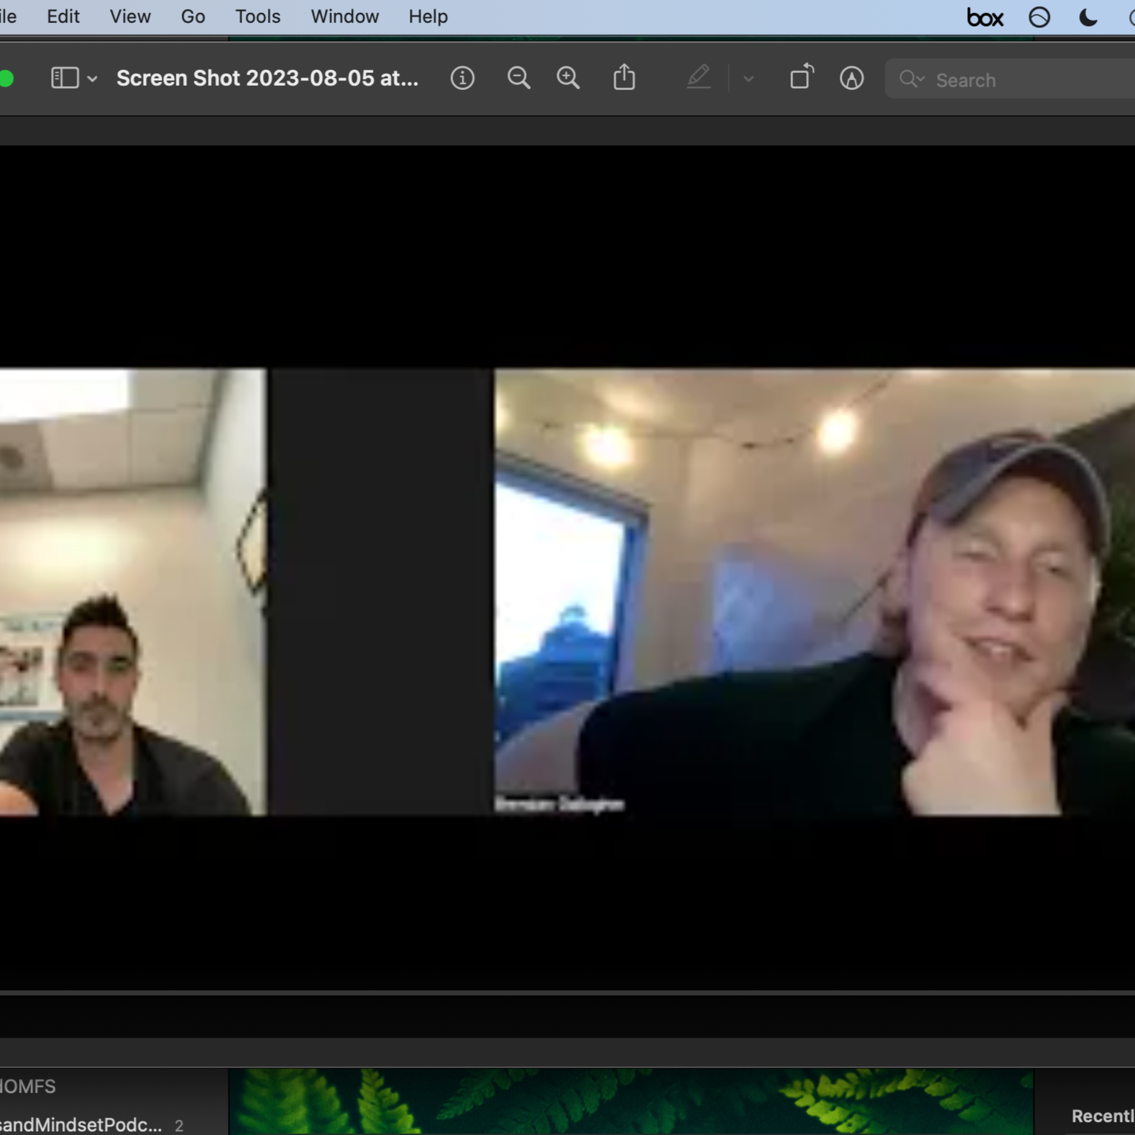Expand the sidebar view options chevron
Viewport: 1135px width, 1135px height.
click(x=92, y=78)
